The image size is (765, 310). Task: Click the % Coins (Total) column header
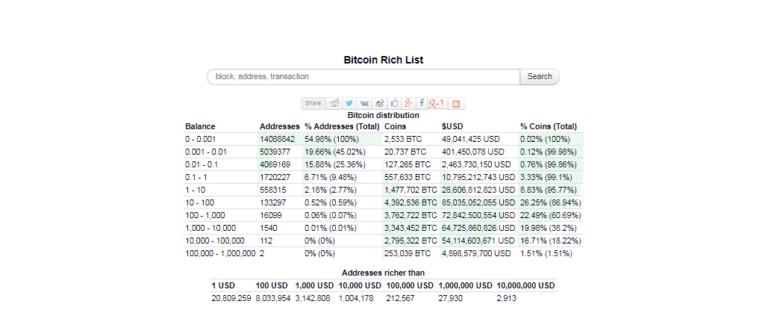[x=549, y=126]
